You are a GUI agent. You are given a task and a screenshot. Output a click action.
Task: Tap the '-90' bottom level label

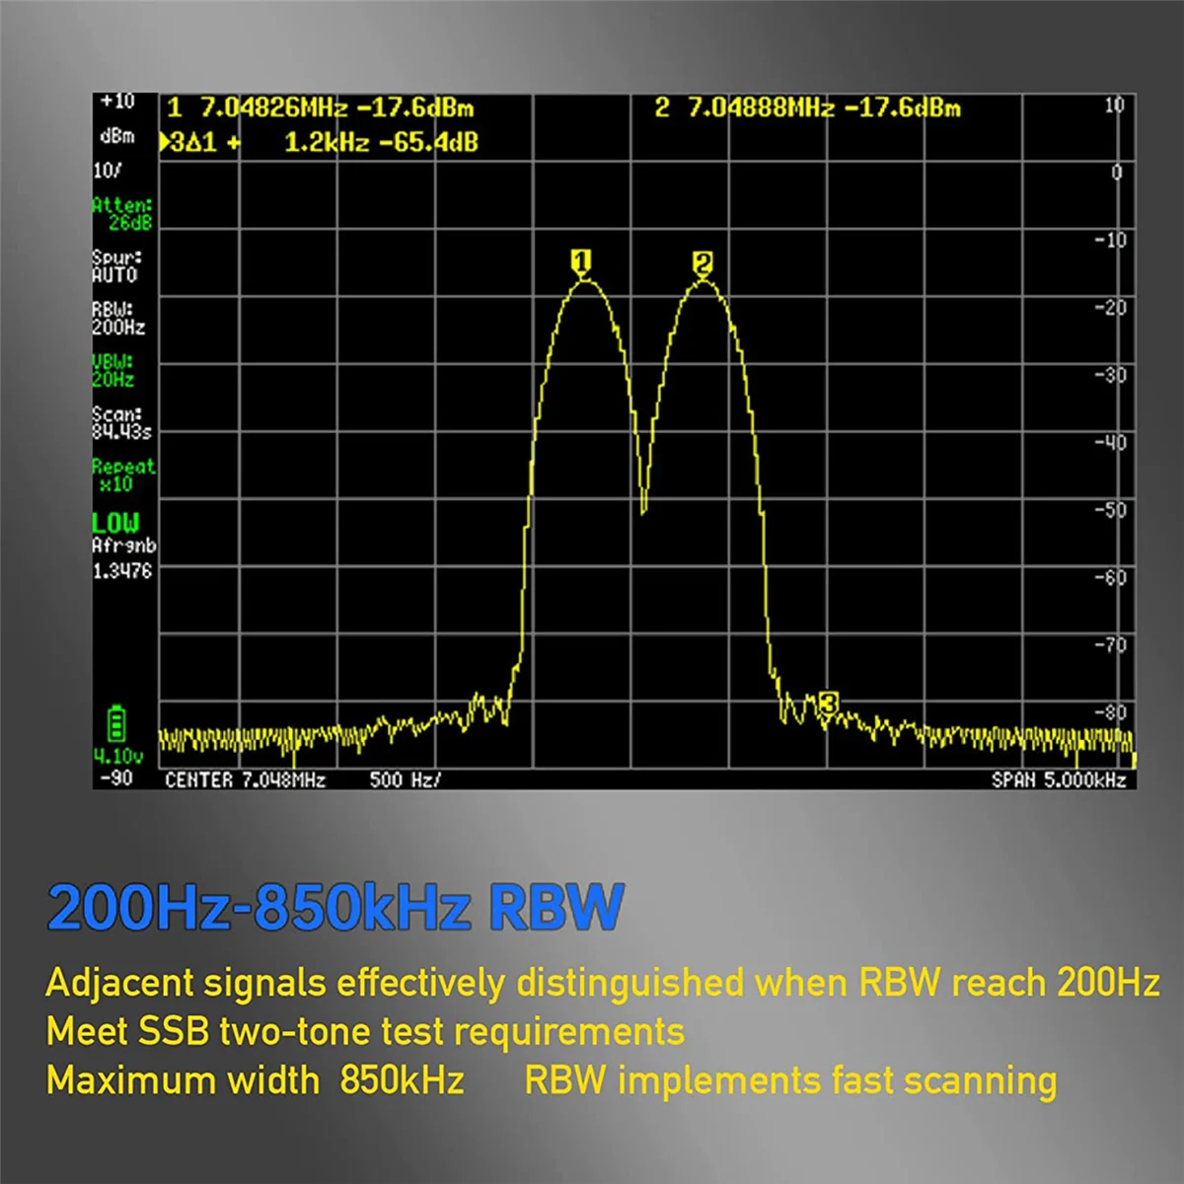(115, 778)
